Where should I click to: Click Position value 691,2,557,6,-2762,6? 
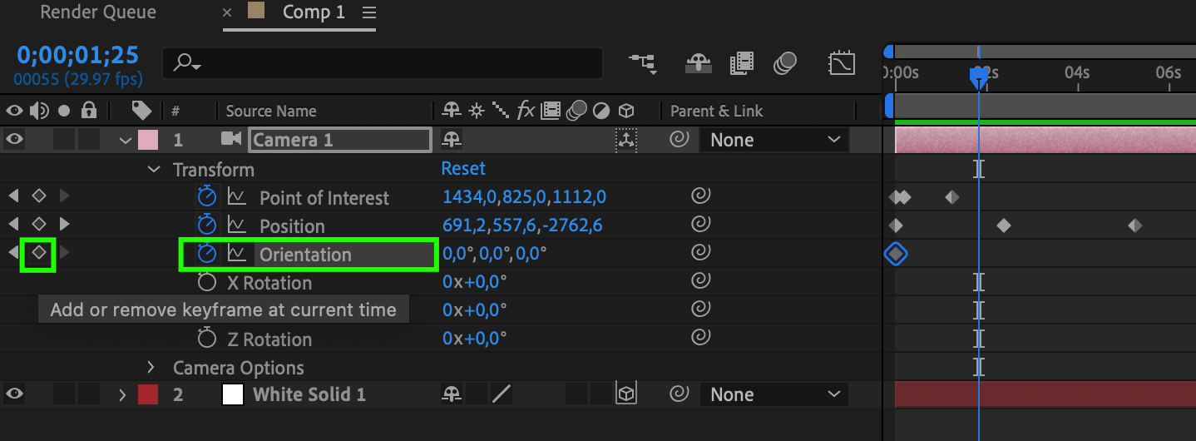(x=523, y=225)
